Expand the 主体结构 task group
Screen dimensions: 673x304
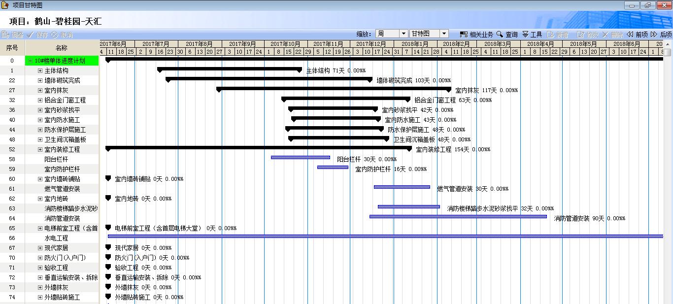[40, 71]
